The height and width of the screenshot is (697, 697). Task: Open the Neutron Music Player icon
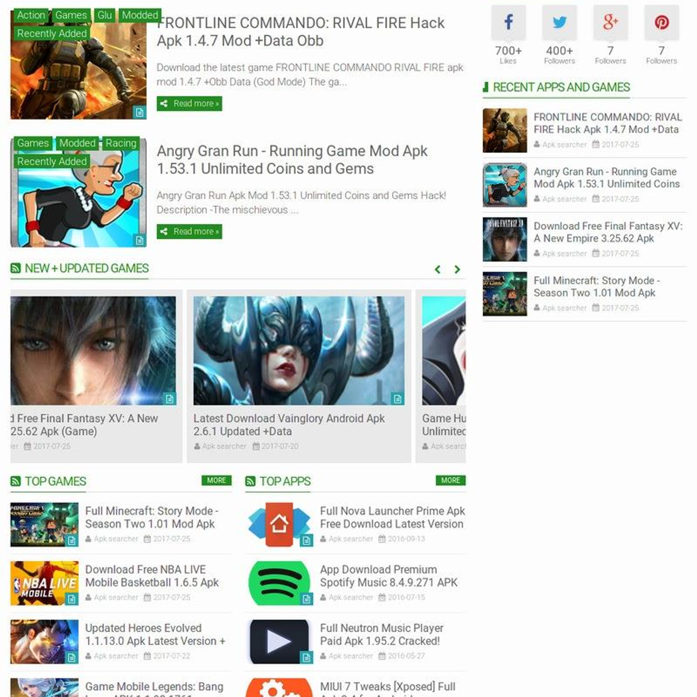[279, 642]
